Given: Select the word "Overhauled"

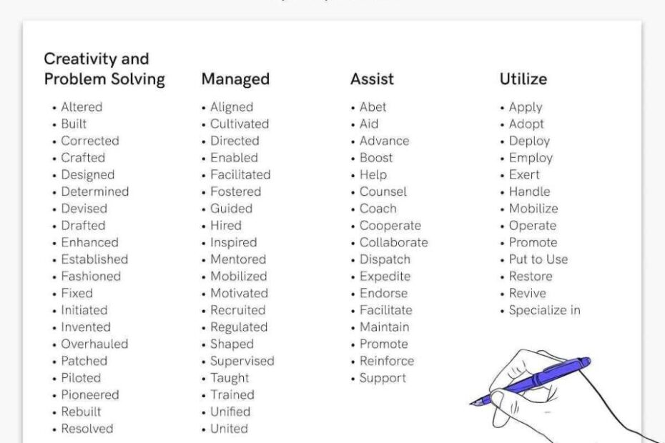Looking at the screenshot, I should pos(94,344).
